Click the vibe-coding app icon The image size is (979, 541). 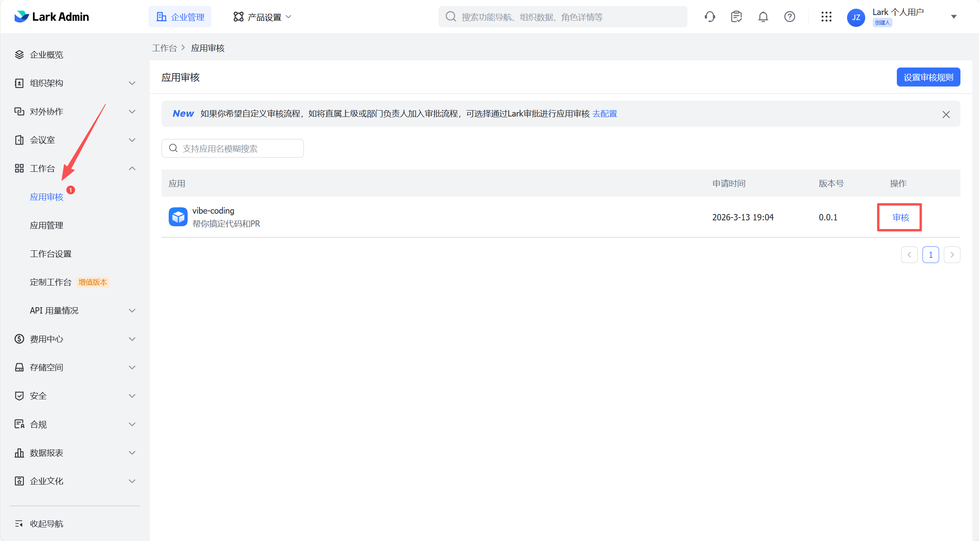178,217
